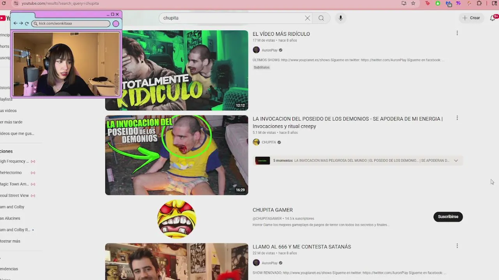Open AuronPlay channel under LLAMO AL 666
The image size is (499, 280).
coord(270,263)
